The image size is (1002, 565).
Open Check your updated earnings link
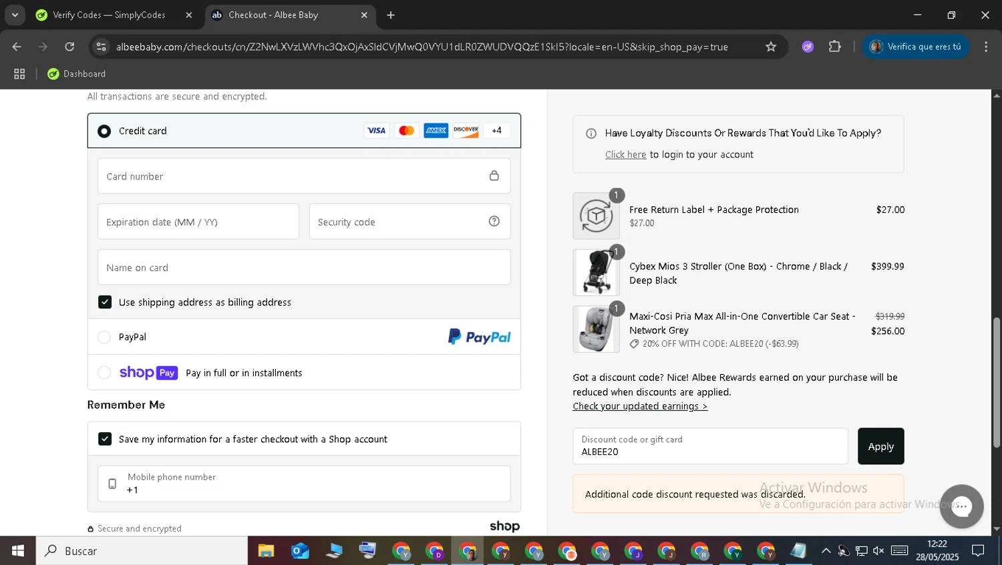click(x=640, y=406)
